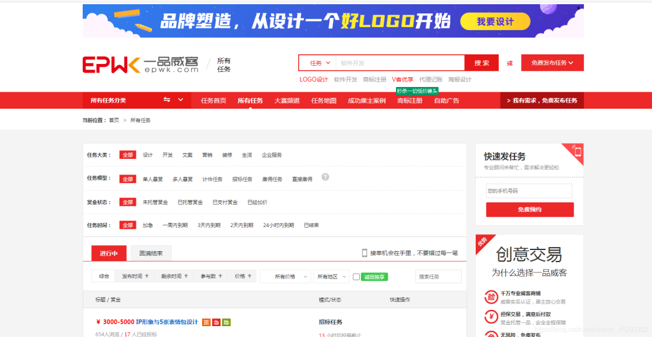Filter 任务时间 by 加急
Viewport: 652px width, 337px height.
[x=148, y=225]
